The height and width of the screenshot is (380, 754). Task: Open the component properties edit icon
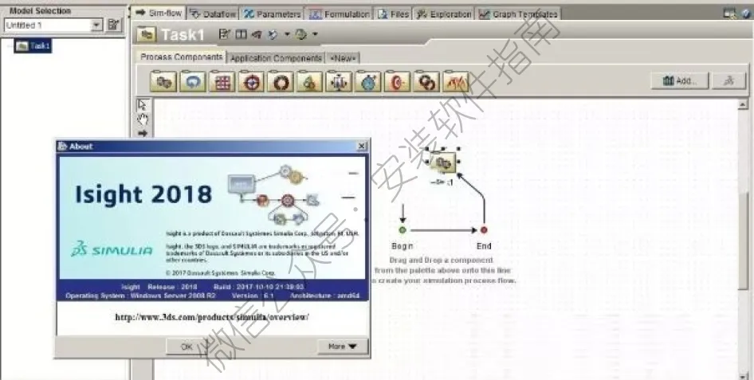pyautogui.click(x=224, y=34)
